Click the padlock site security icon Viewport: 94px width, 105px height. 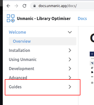point(35,6)
